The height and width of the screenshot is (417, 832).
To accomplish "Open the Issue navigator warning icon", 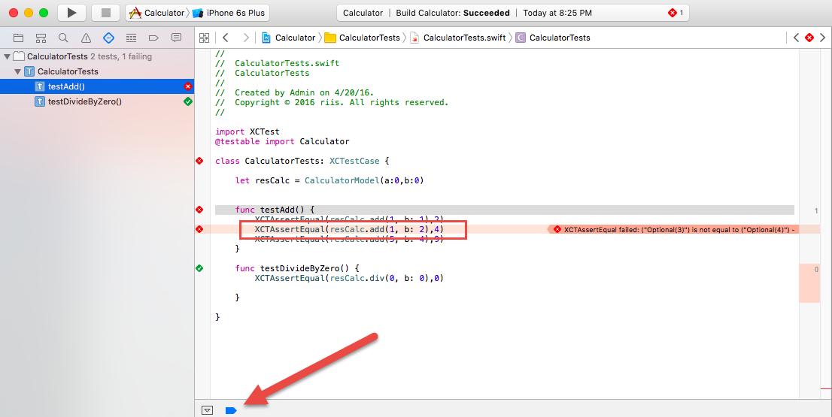I will coord(86,38).
